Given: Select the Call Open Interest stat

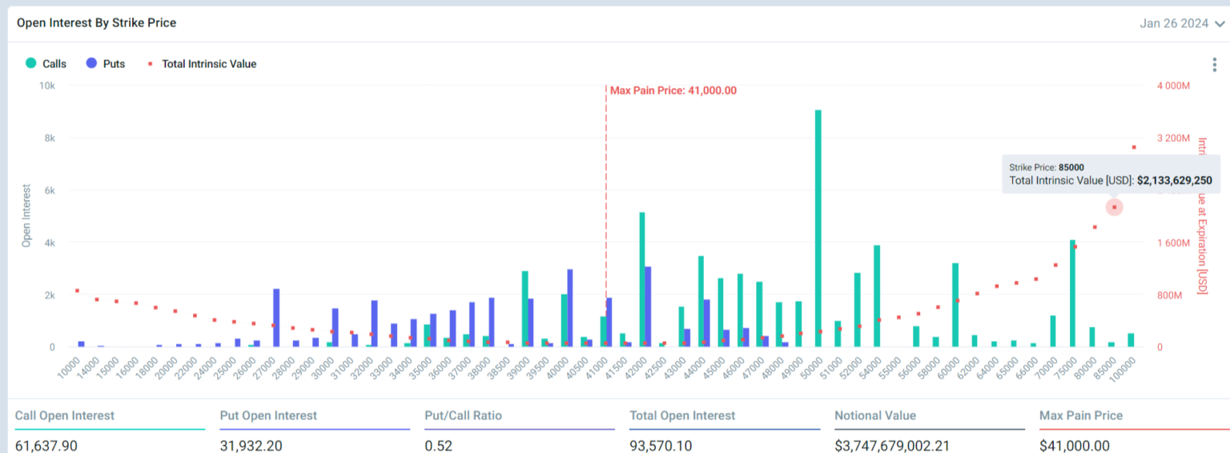Looking at the screenshot, I should coord(65,416).
